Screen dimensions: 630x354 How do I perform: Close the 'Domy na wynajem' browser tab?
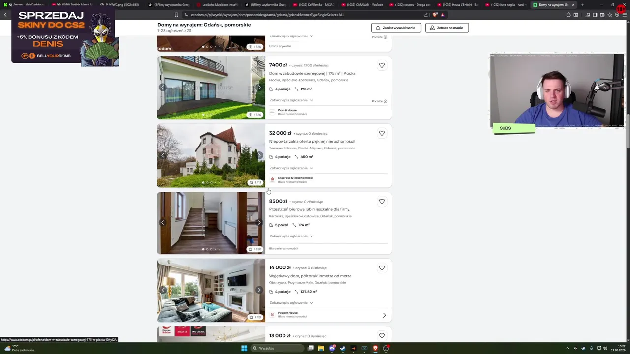(573, 5)
